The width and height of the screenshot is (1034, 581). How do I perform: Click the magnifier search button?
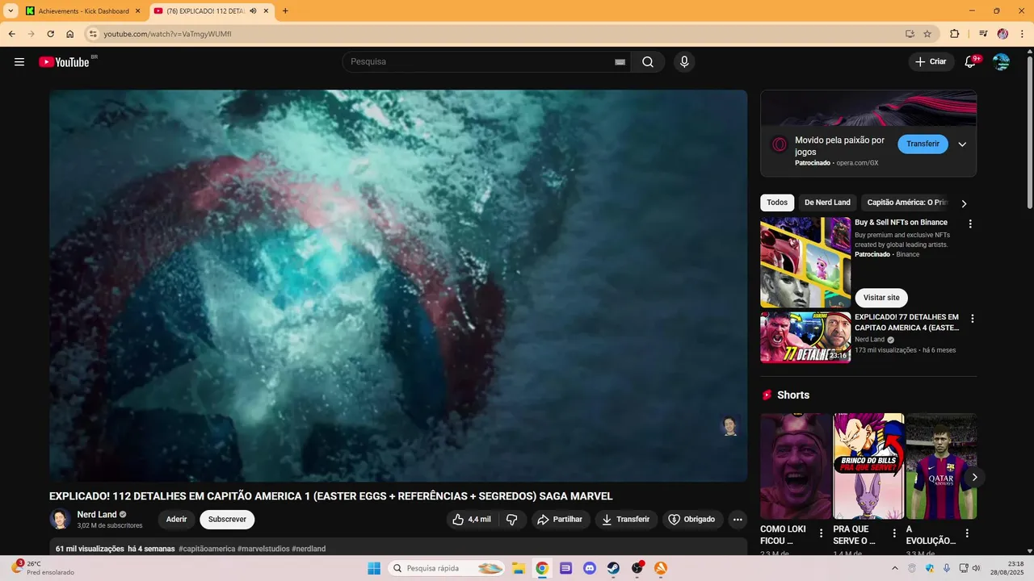coord(648,62)
